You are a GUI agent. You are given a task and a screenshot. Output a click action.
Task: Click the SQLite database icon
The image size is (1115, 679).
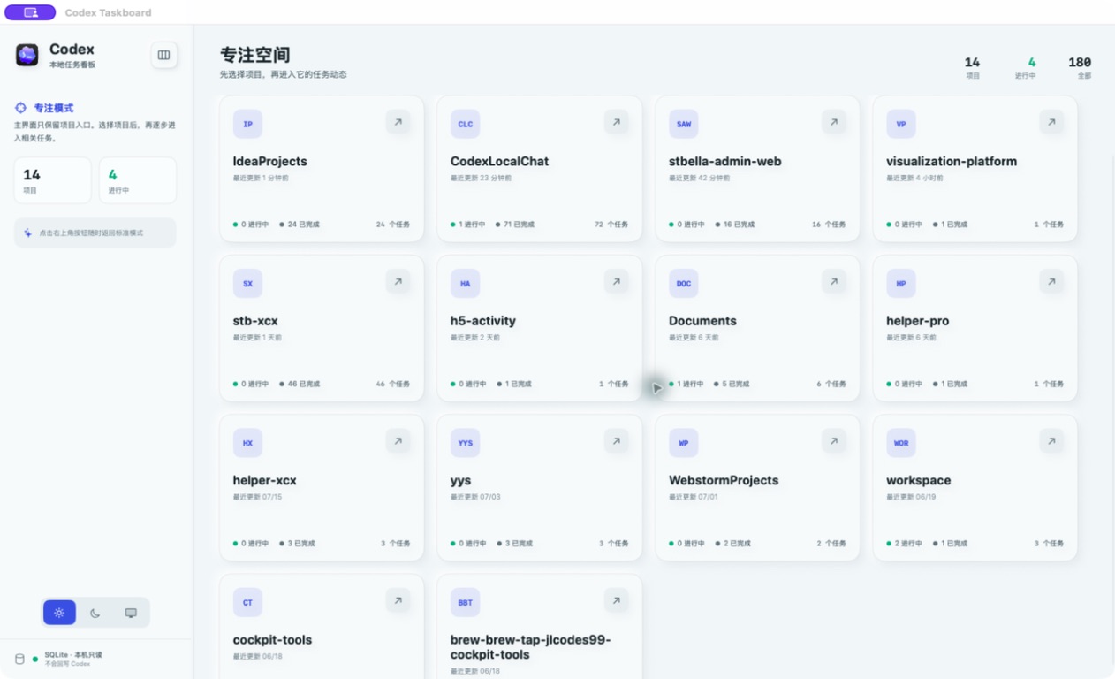click(x=19, y=659)
